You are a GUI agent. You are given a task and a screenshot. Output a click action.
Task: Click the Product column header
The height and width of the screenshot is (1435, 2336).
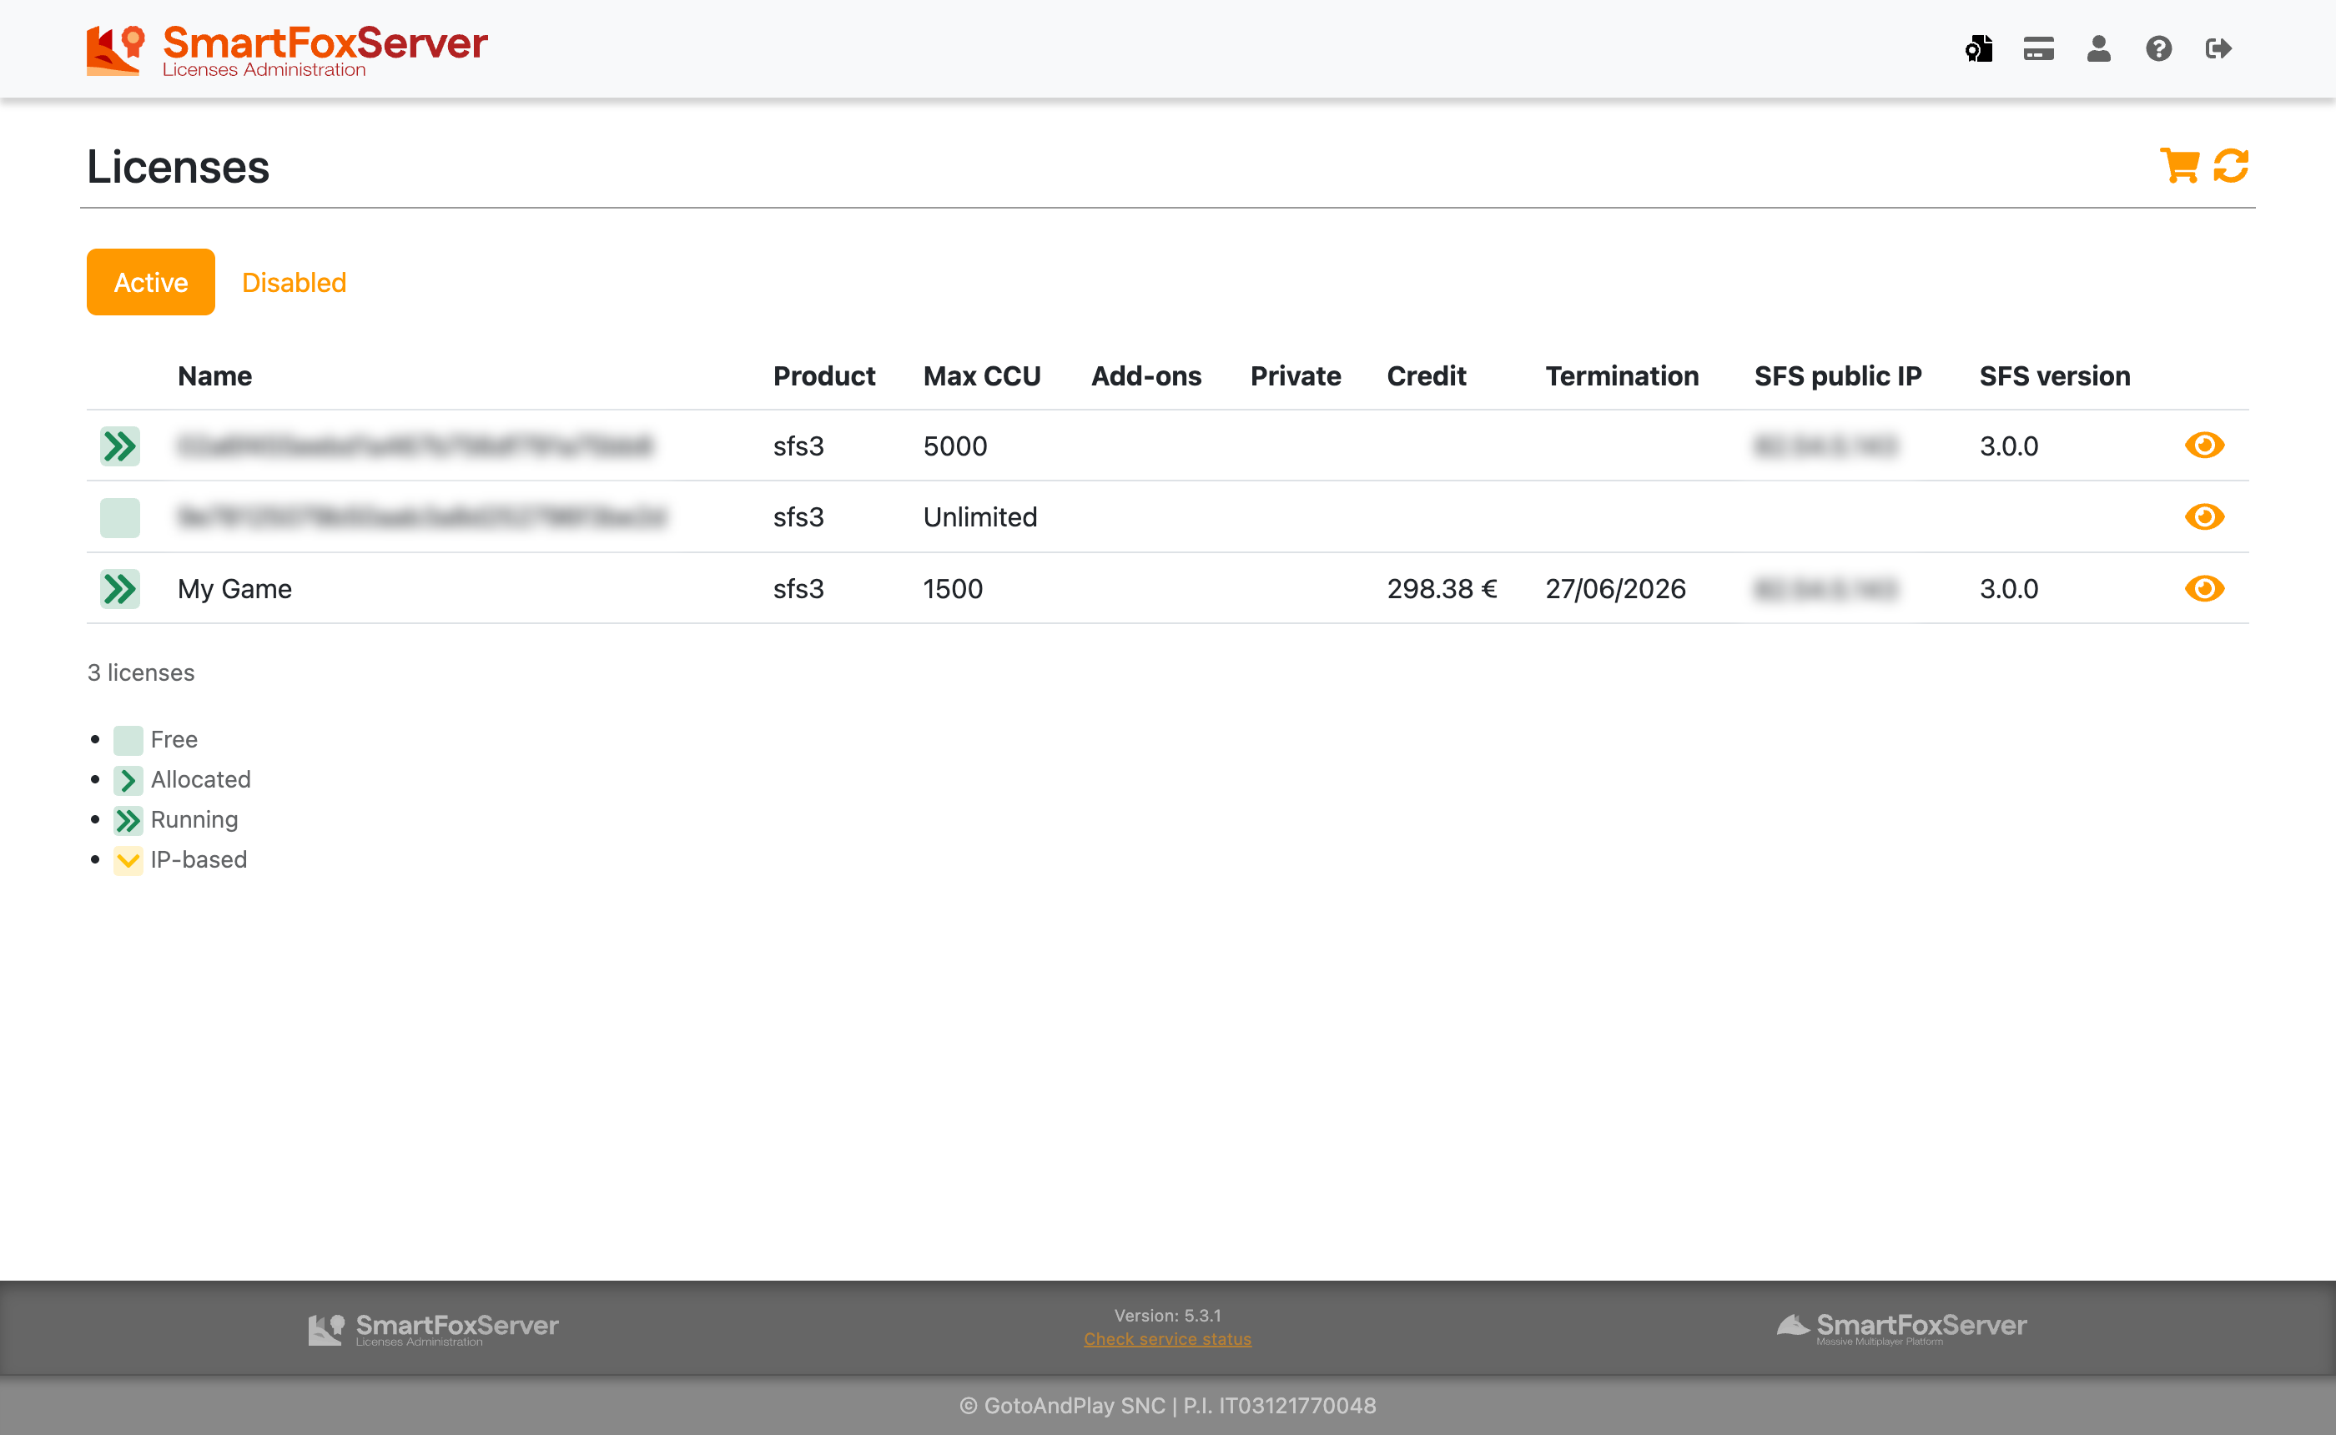tap(823, 375)
